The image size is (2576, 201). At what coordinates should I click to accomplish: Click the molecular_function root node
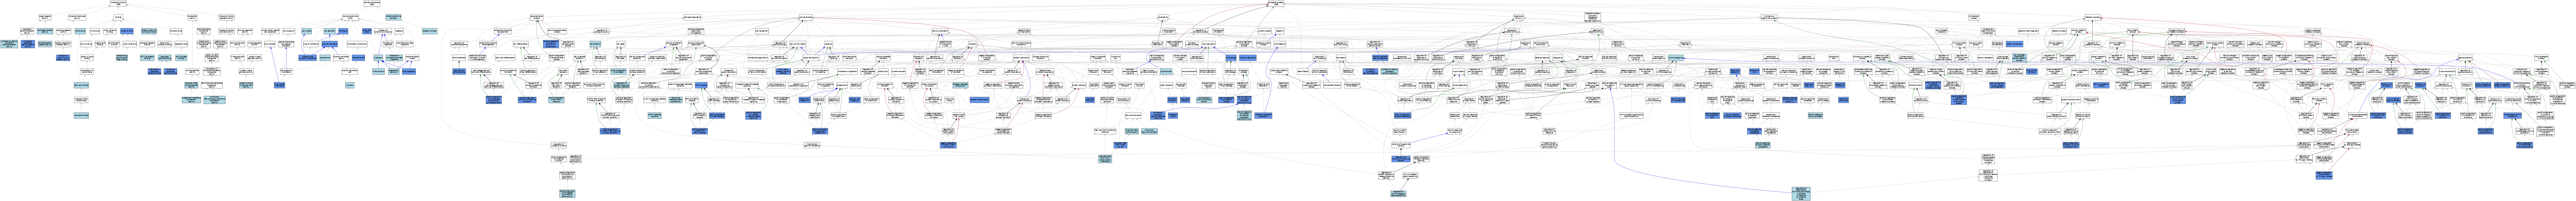(x=118, y=4)
